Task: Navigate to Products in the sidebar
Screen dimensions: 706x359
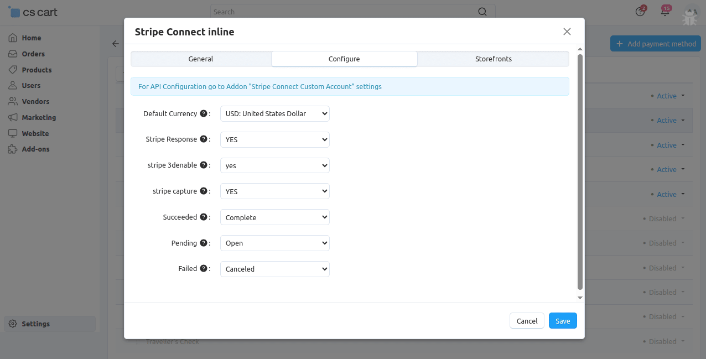Action: click(x=37, y=70)
